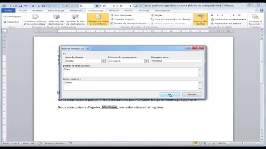This screenshot has height=149, width=266.
Task: Click OK in the dialog
Action: click(170, 94)
